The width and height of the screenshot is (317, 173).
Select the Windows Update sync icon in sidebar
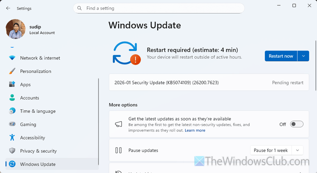(x=12, y=164)
